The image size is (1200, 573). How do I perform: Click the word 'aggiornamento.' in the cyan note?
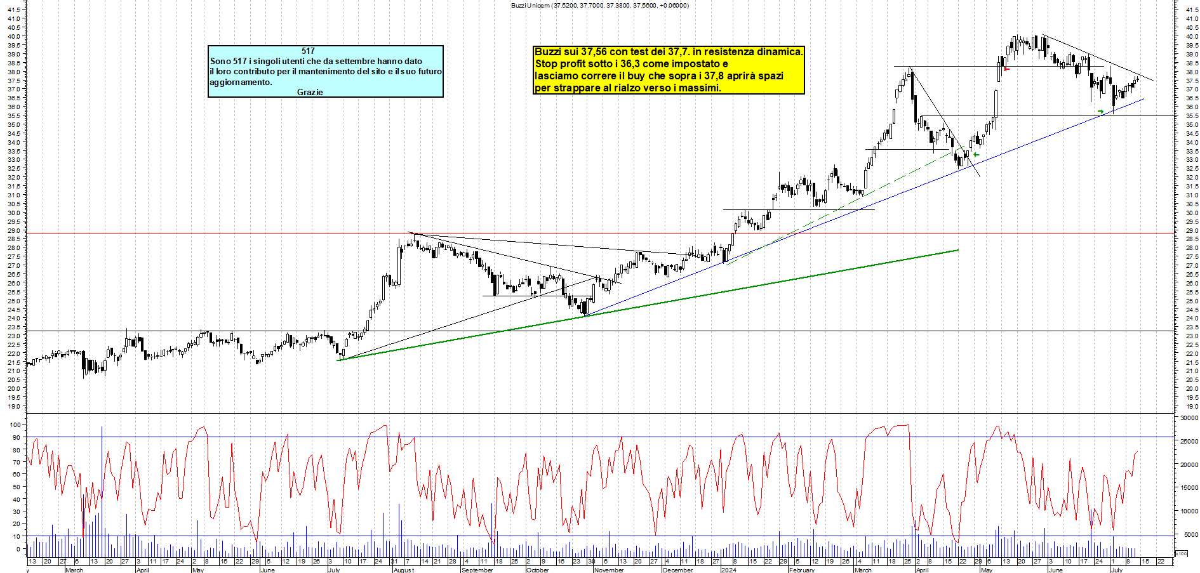(241, 82)
